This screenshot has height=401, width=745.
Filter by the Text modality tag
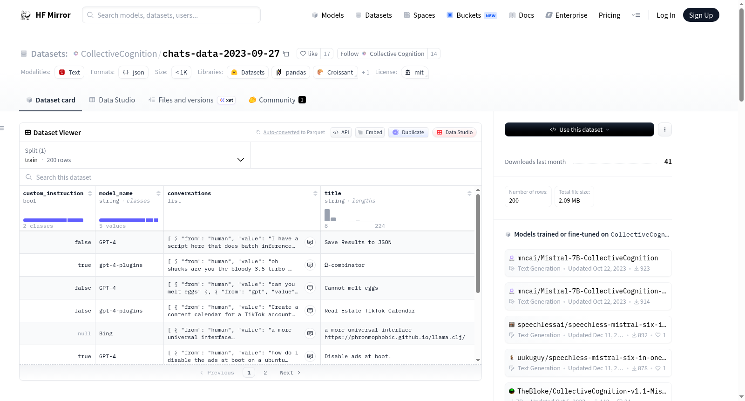[69, 73]
